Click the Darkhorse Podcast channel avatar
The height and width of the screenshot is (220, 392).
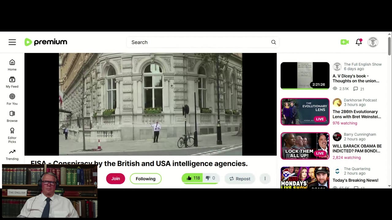pos(337,102)
